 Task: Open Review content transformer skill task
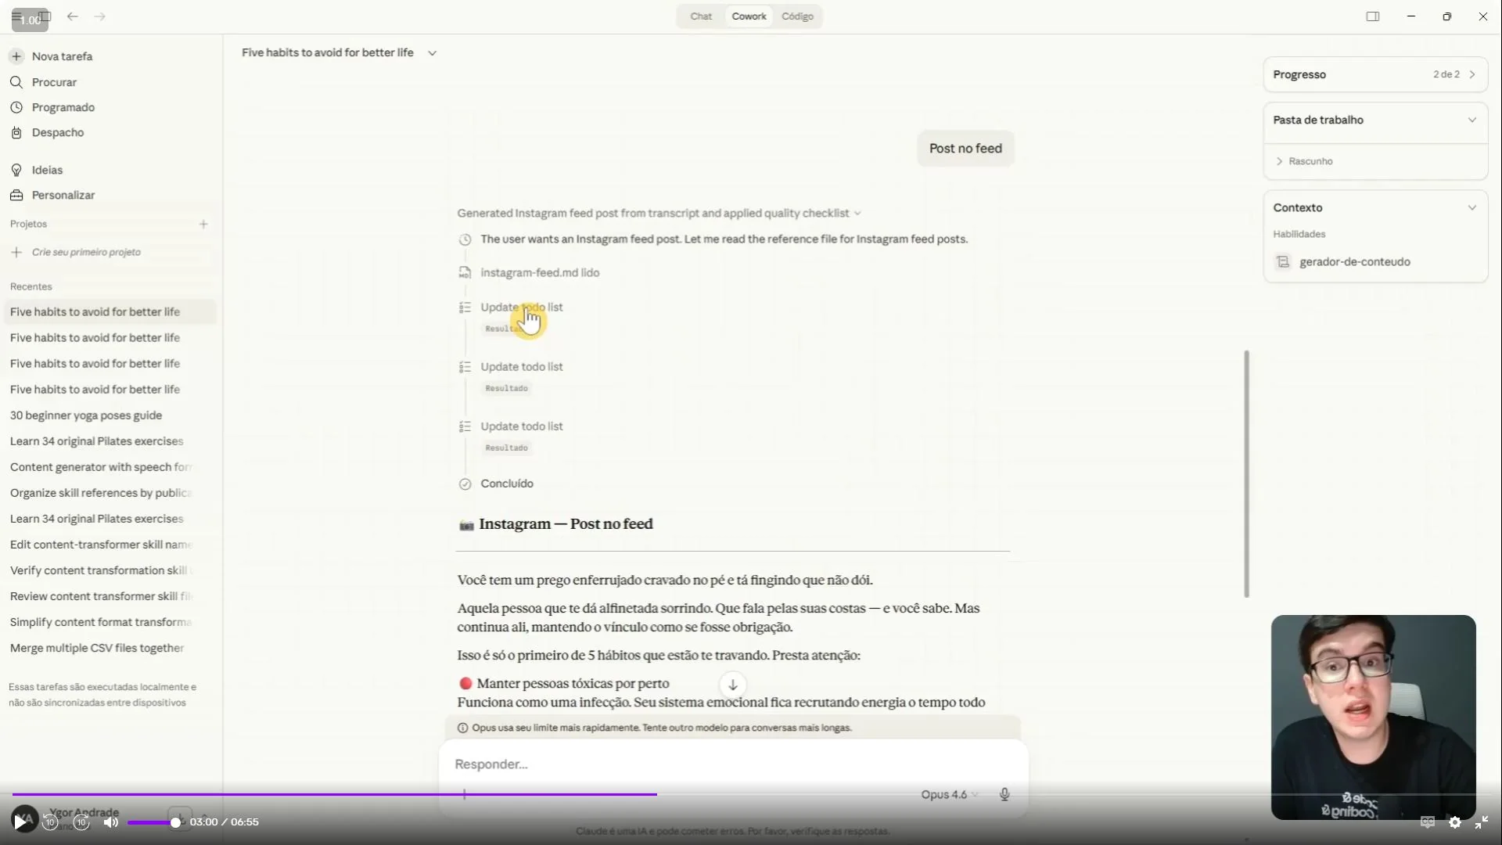[101, 596]
